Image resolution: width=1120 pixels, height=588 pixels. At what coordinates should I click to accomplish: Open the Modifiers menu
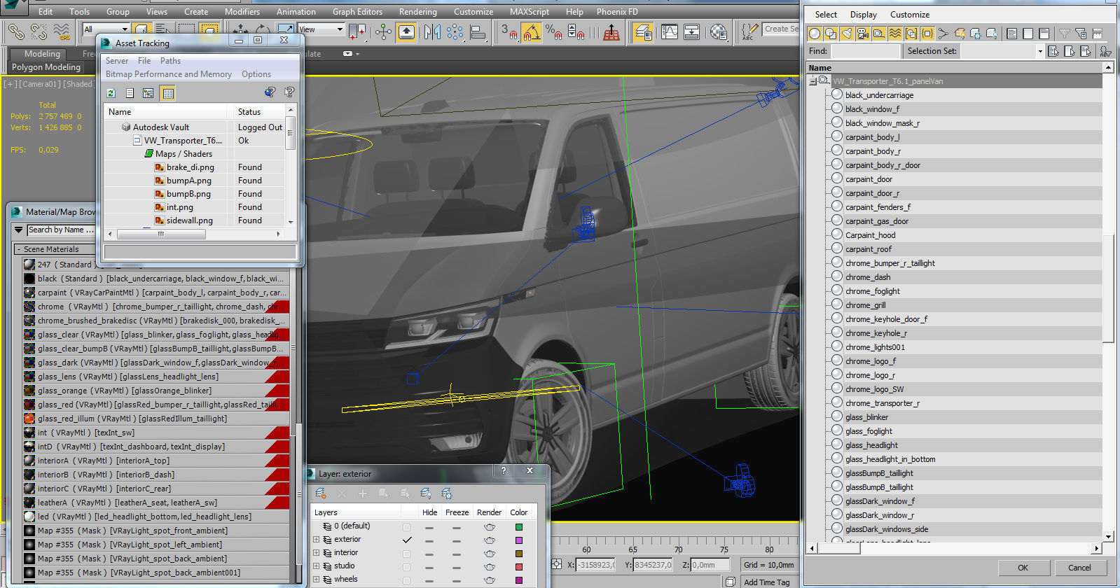(242, 12)
